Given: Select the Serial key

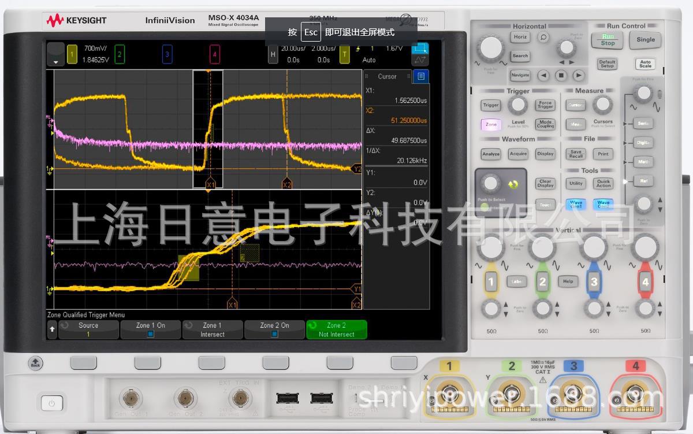Looking at the screenshot, I should (x=643, y=123).
